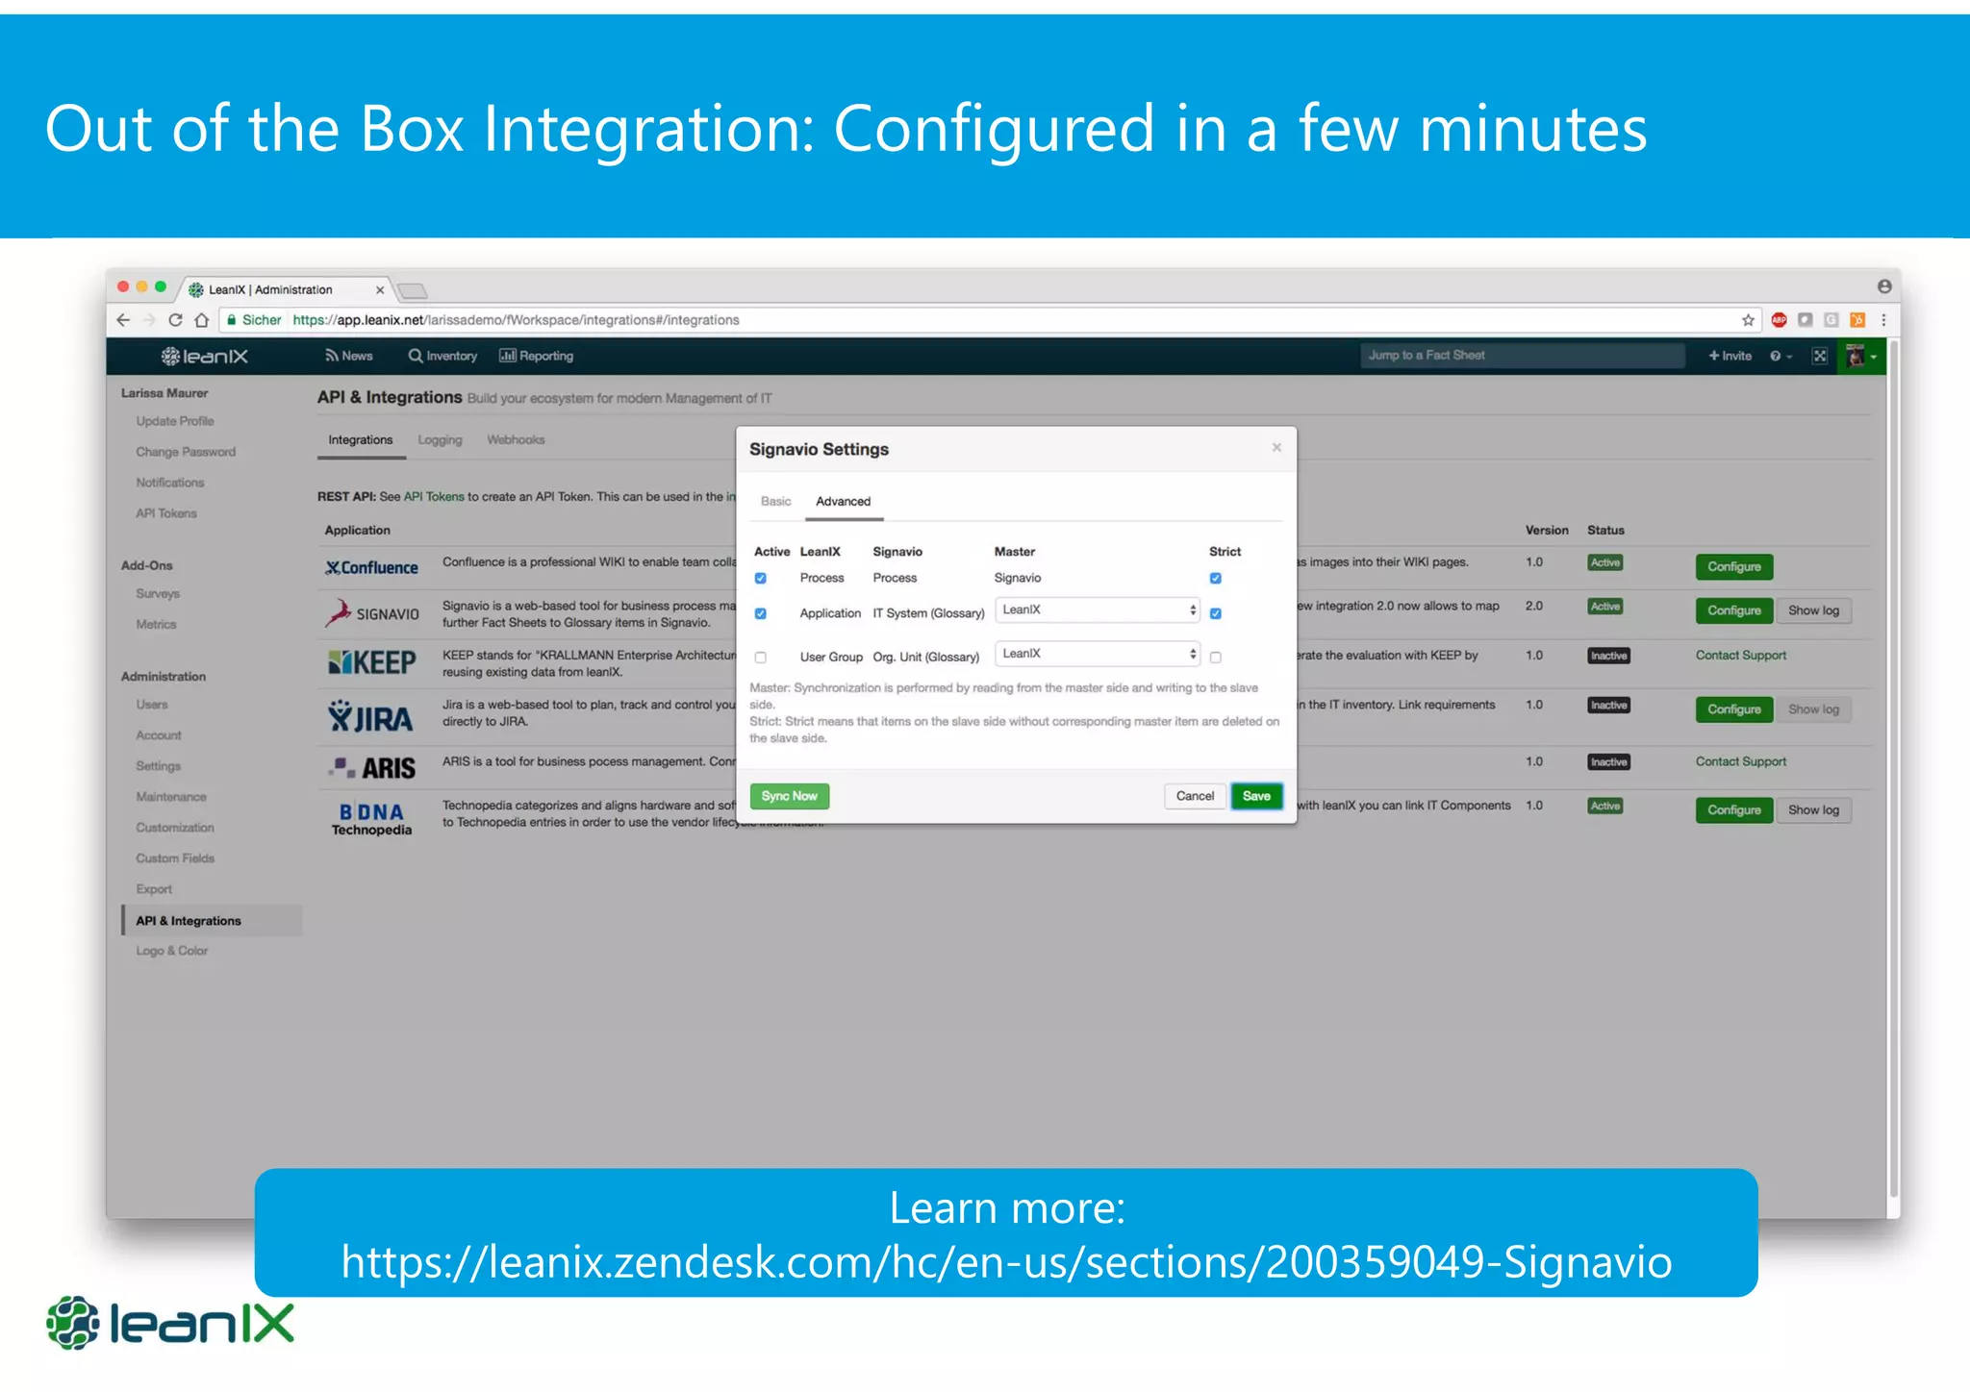This screenshot has width=1970, height=1392.
Task: Enable Strict checkbox for User Group row
Action: (1216, 658)
